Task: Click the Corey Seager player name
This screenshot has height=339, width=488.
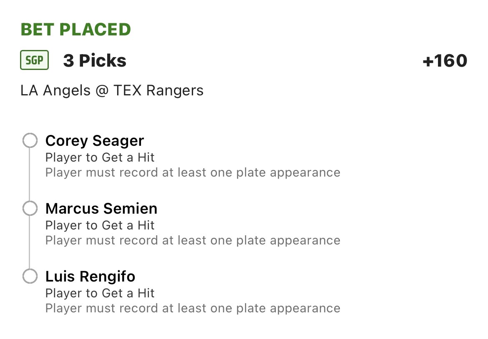Action: (x=95, y=141)
